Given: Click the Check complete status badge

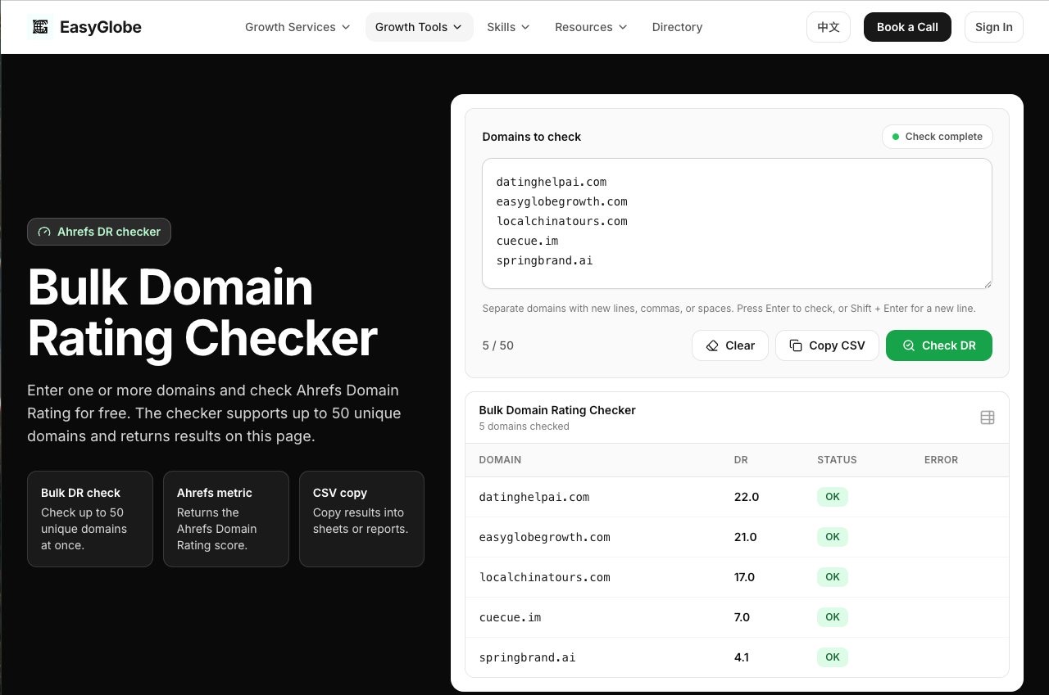Looking at the screenshot, I should click(938, 137).
